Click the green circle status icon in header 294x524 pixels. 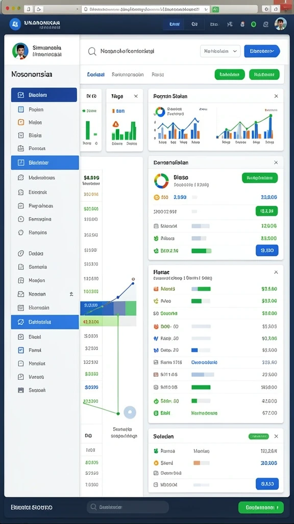253,24
